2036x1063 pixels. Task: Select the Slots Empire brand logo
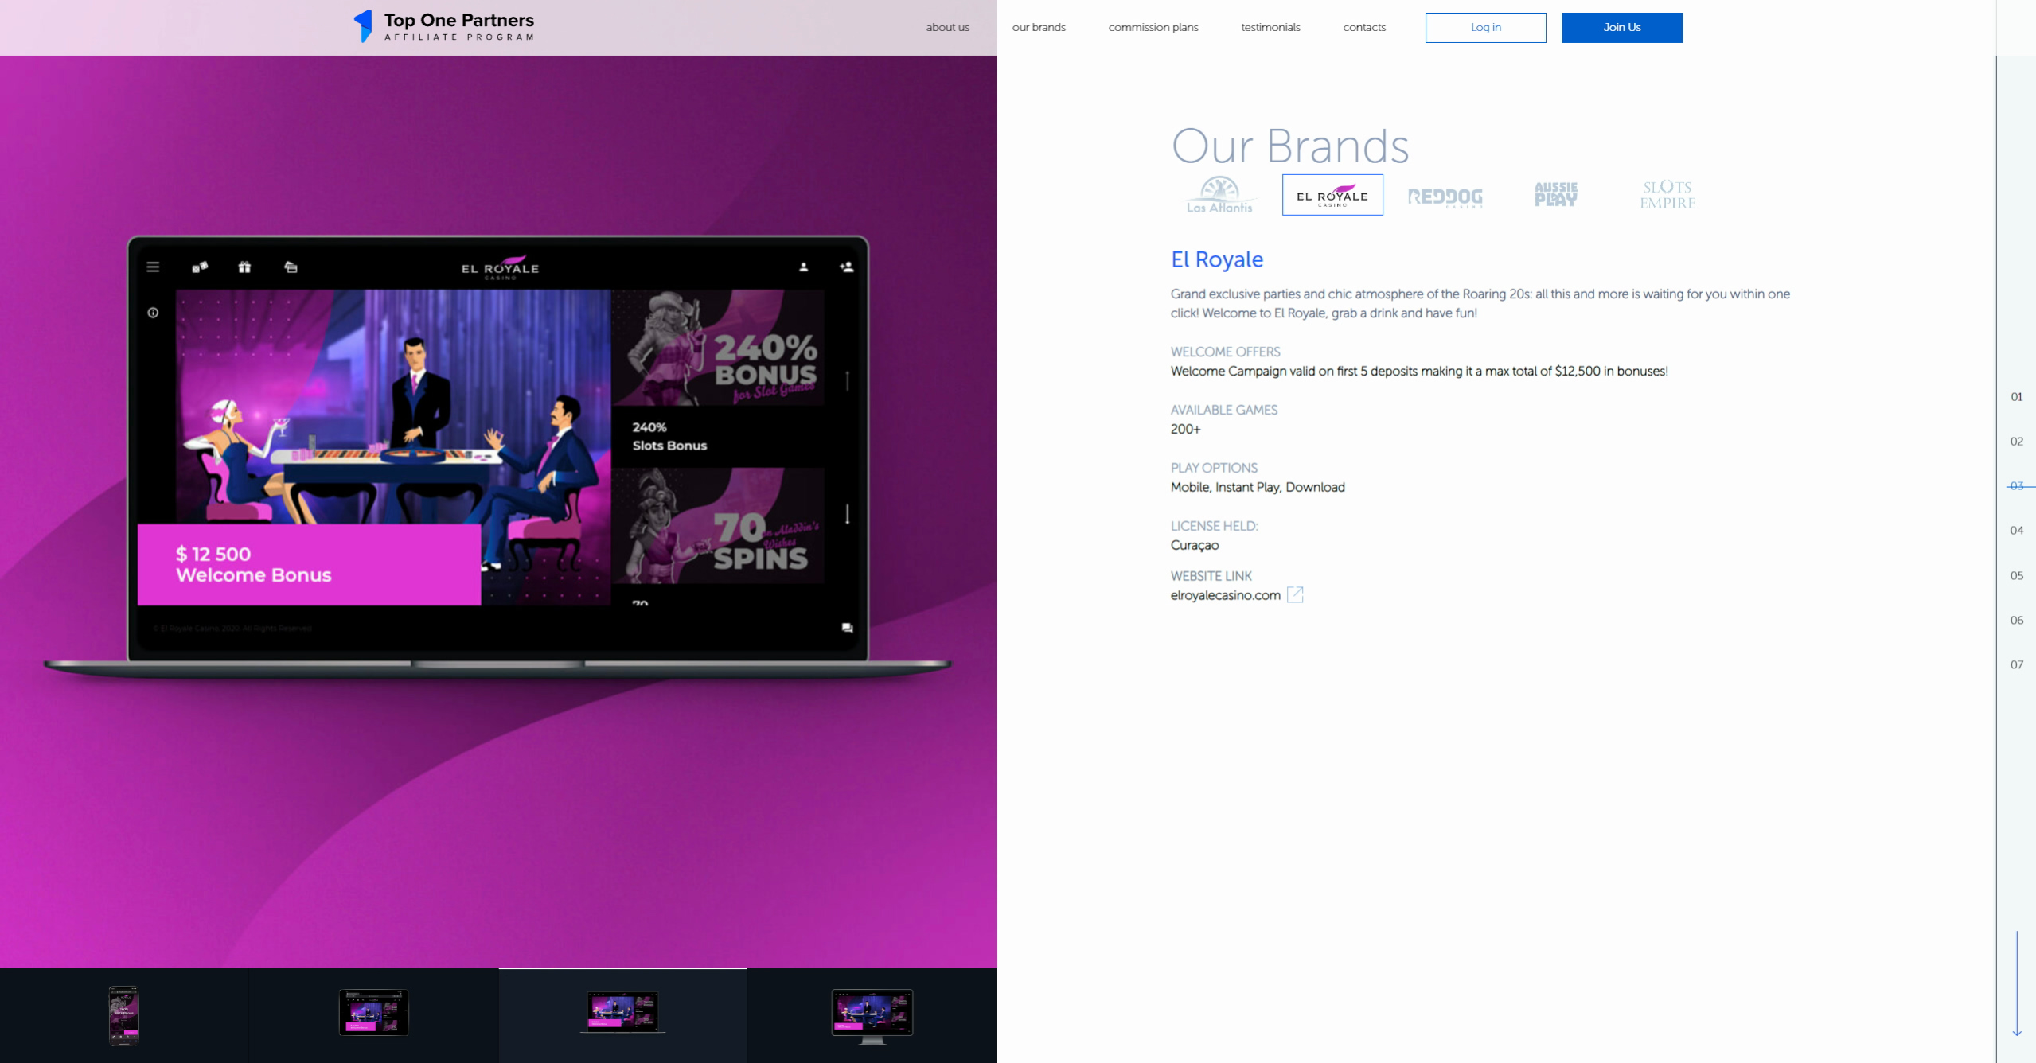tap(1667, 195)
